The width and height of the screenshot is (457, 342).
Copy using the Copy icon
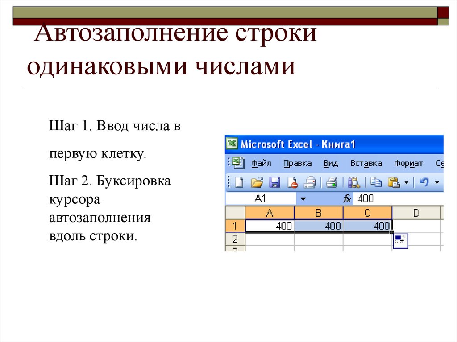(x=376, y=182)
